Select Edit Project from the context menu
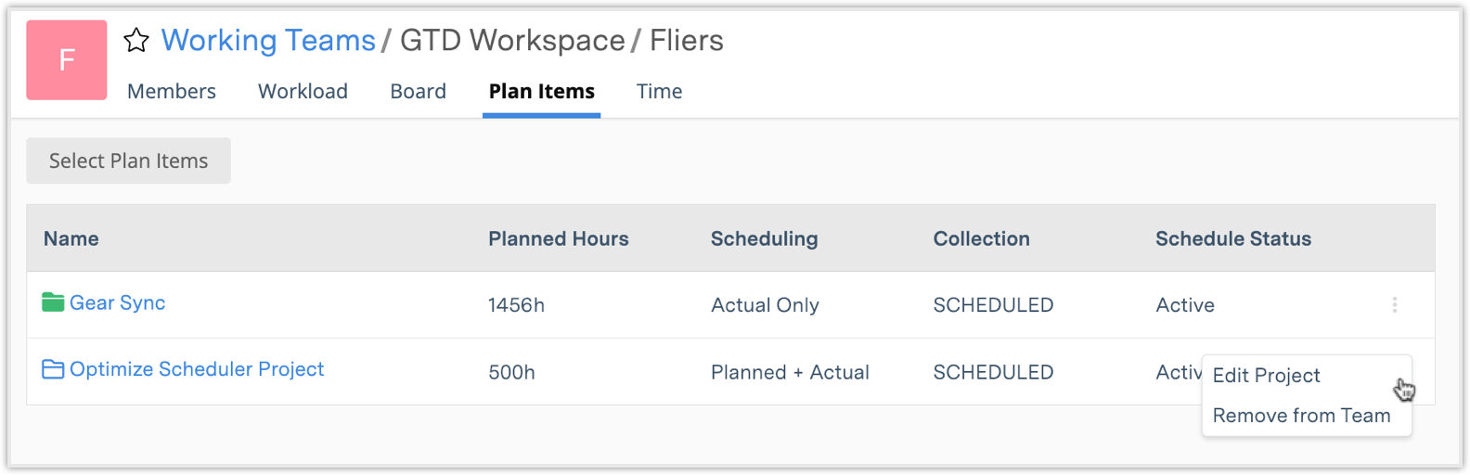Image resolution: width=1470 pixels, height=475 pixels. (1266, 376)
